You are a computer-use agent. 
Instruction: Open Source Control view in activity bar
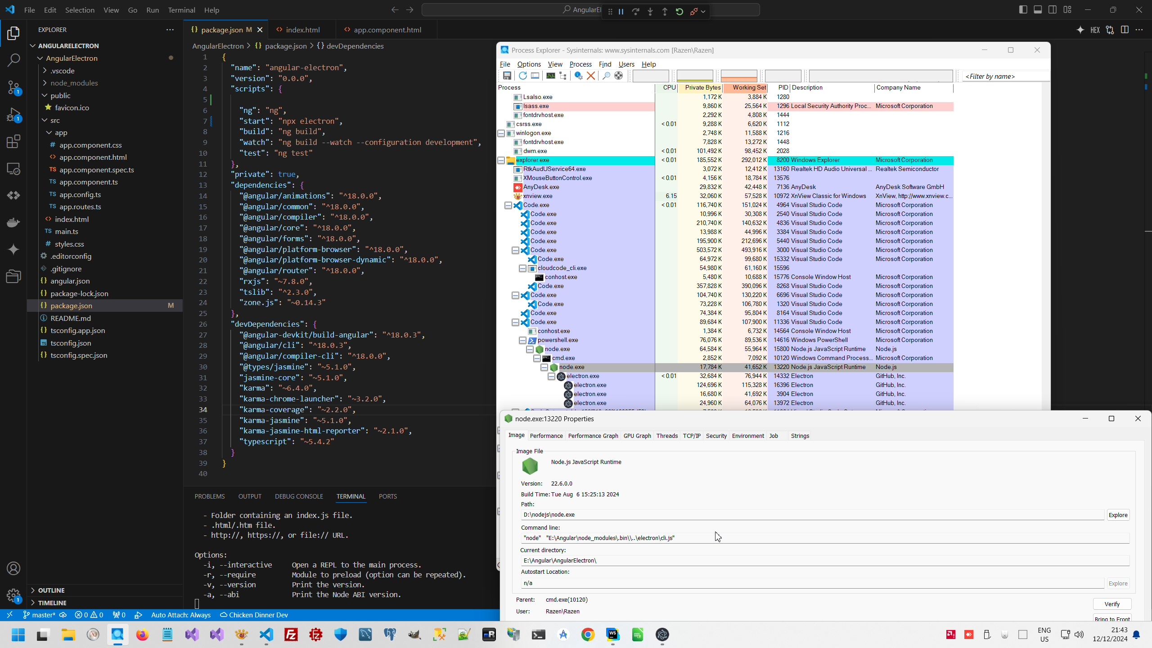13,87
